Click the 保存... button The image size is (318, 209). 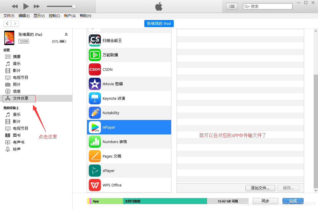289,188
